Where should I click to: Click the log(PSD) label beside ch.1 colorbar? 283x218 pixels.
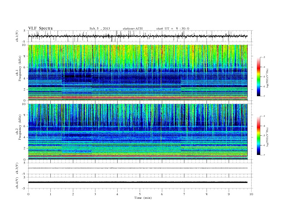[x=268, y=78]
